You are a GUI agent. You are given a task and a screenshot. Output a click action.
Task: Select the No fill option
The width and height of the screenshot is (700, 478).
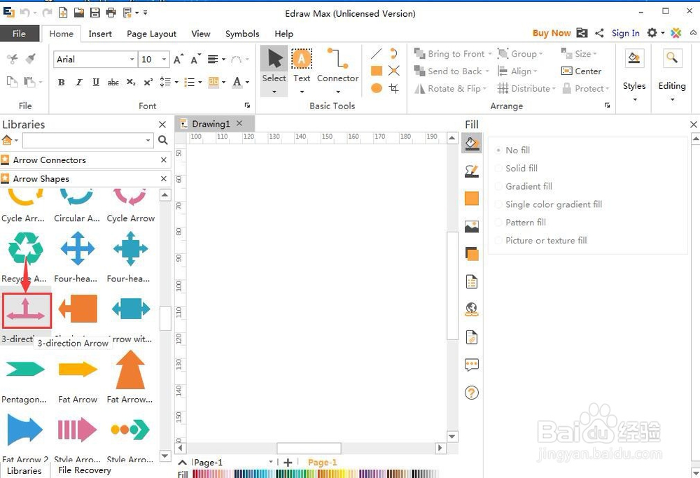513,150
